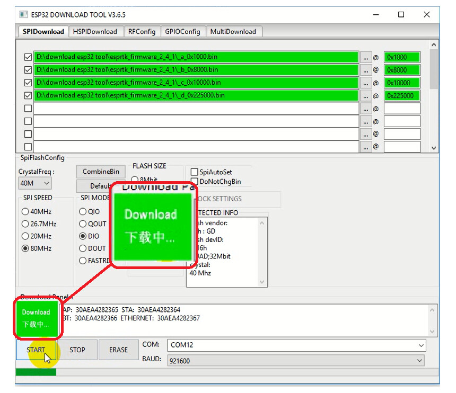Open the BAUD rate 921600 dropdown

pyautogui.click(x=296, y=361)
